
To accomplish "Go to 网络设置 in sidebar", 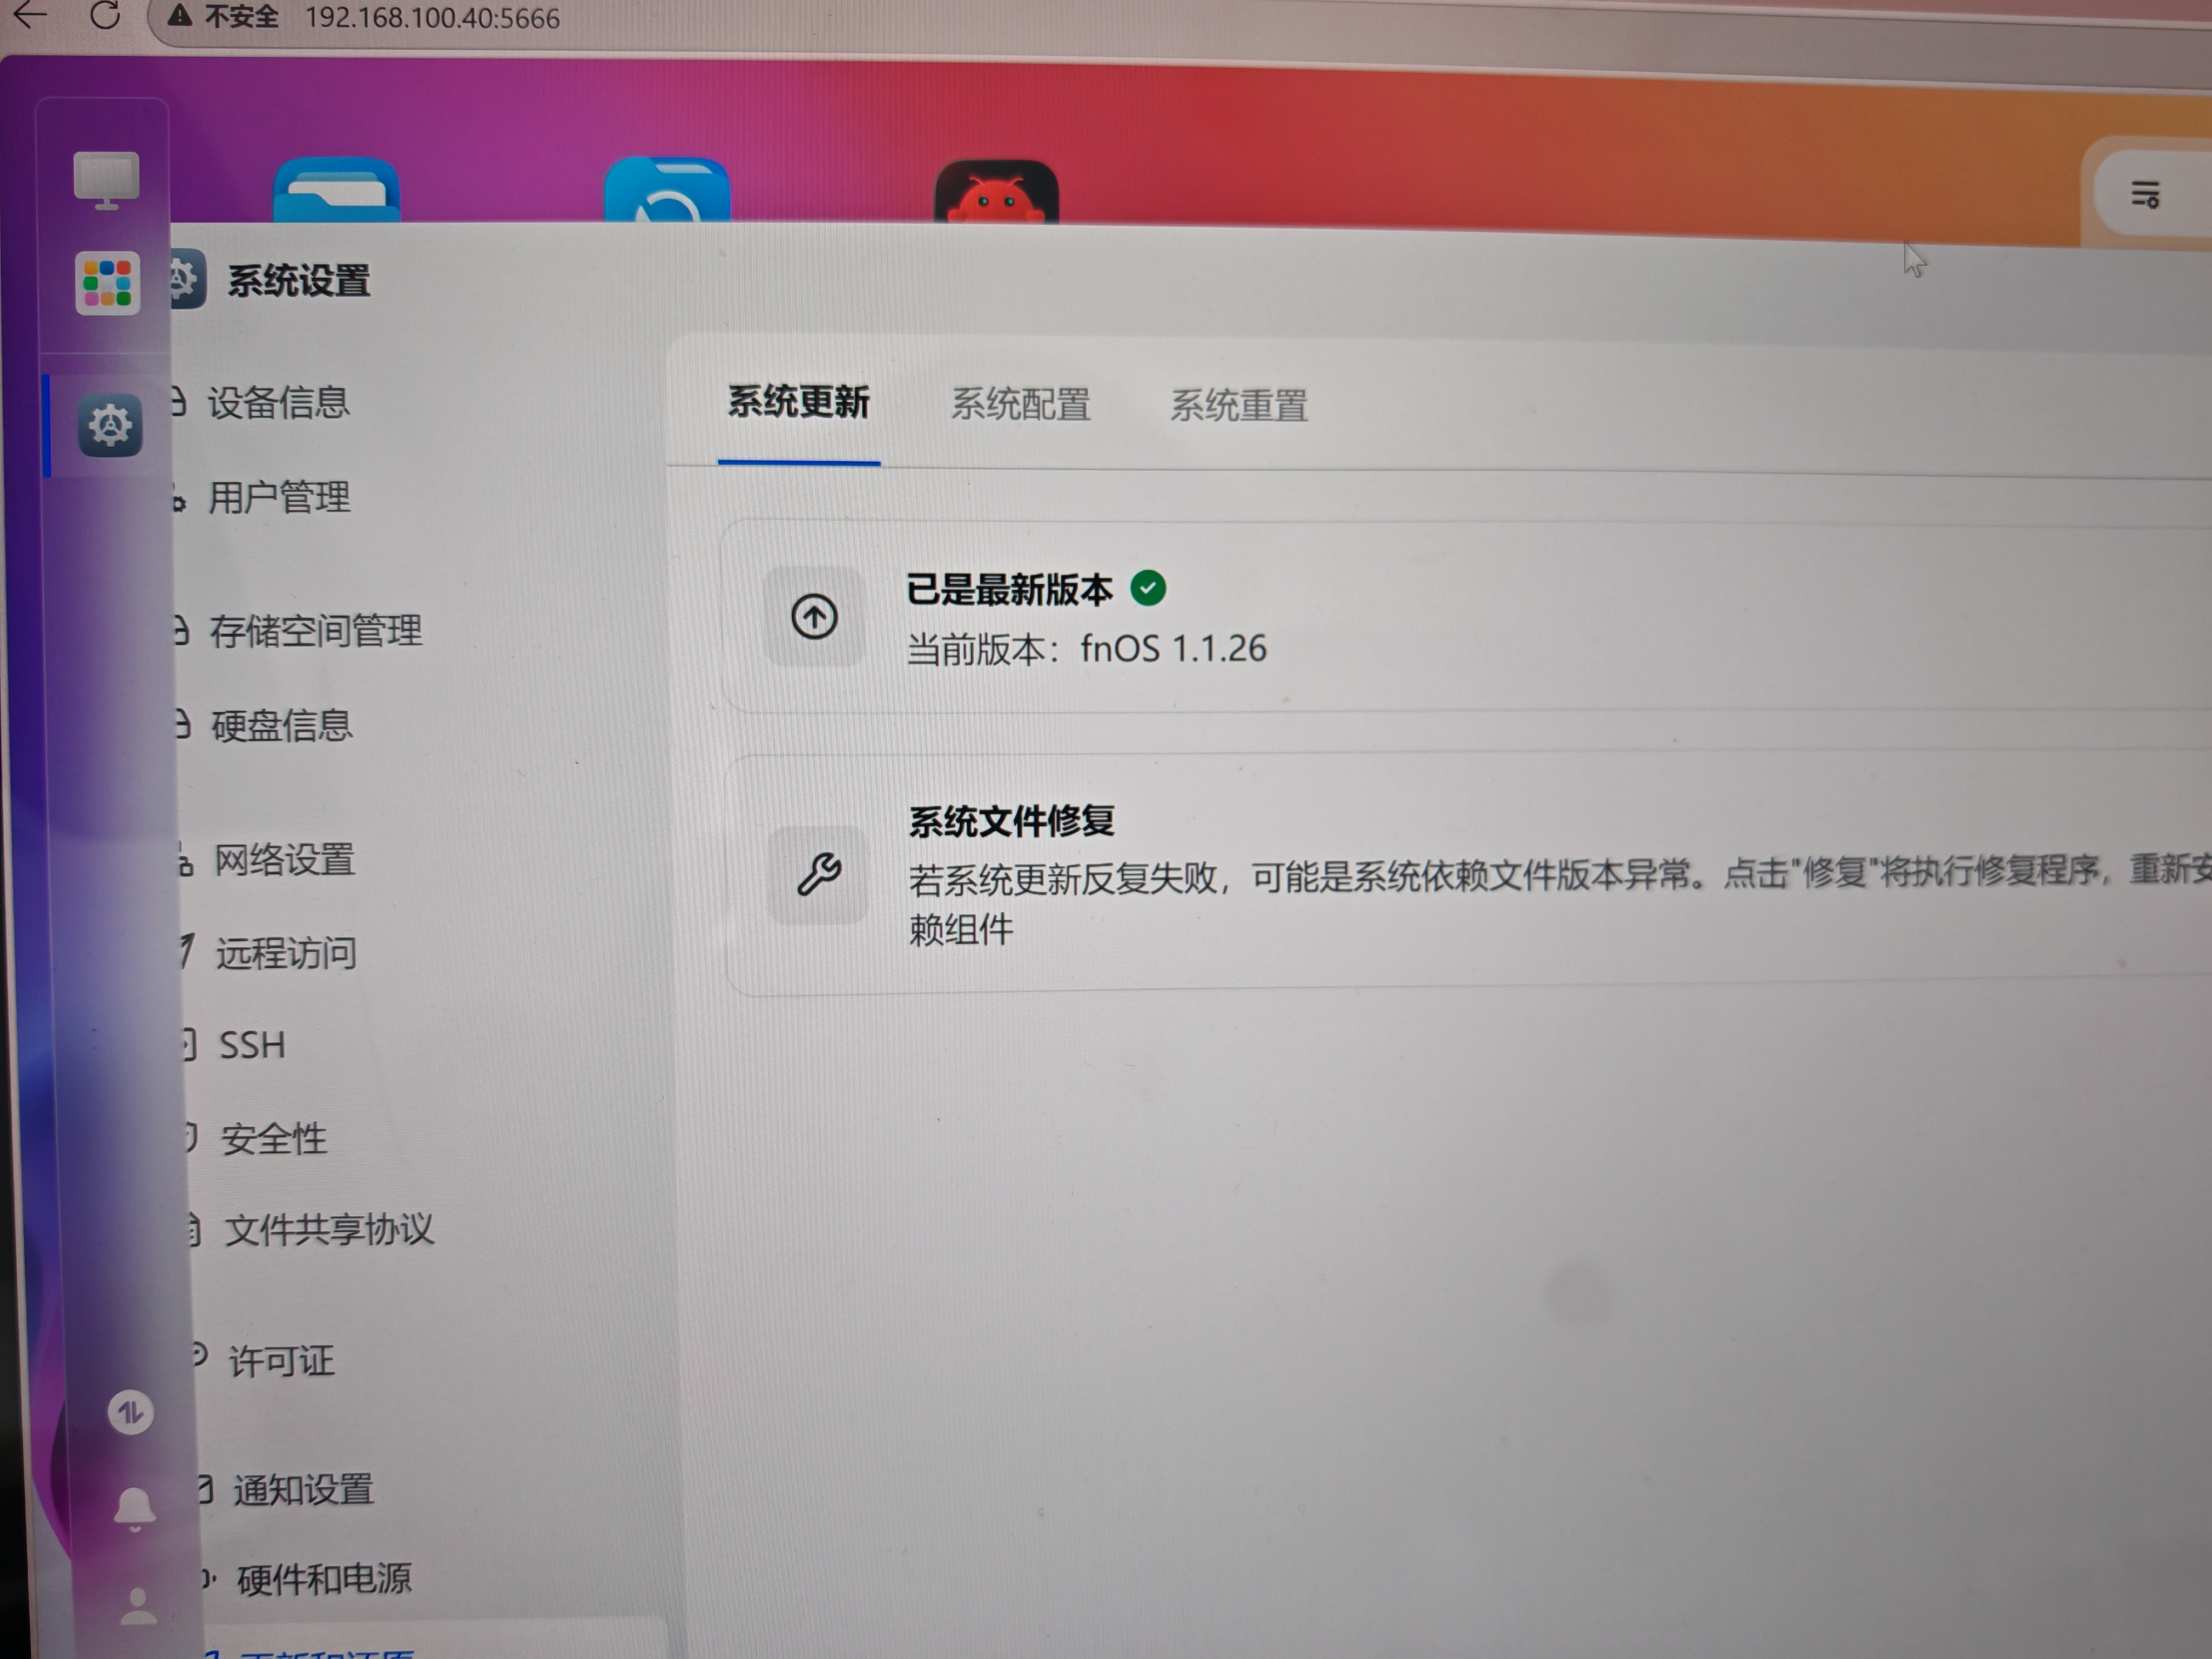I will pos(285,860).
